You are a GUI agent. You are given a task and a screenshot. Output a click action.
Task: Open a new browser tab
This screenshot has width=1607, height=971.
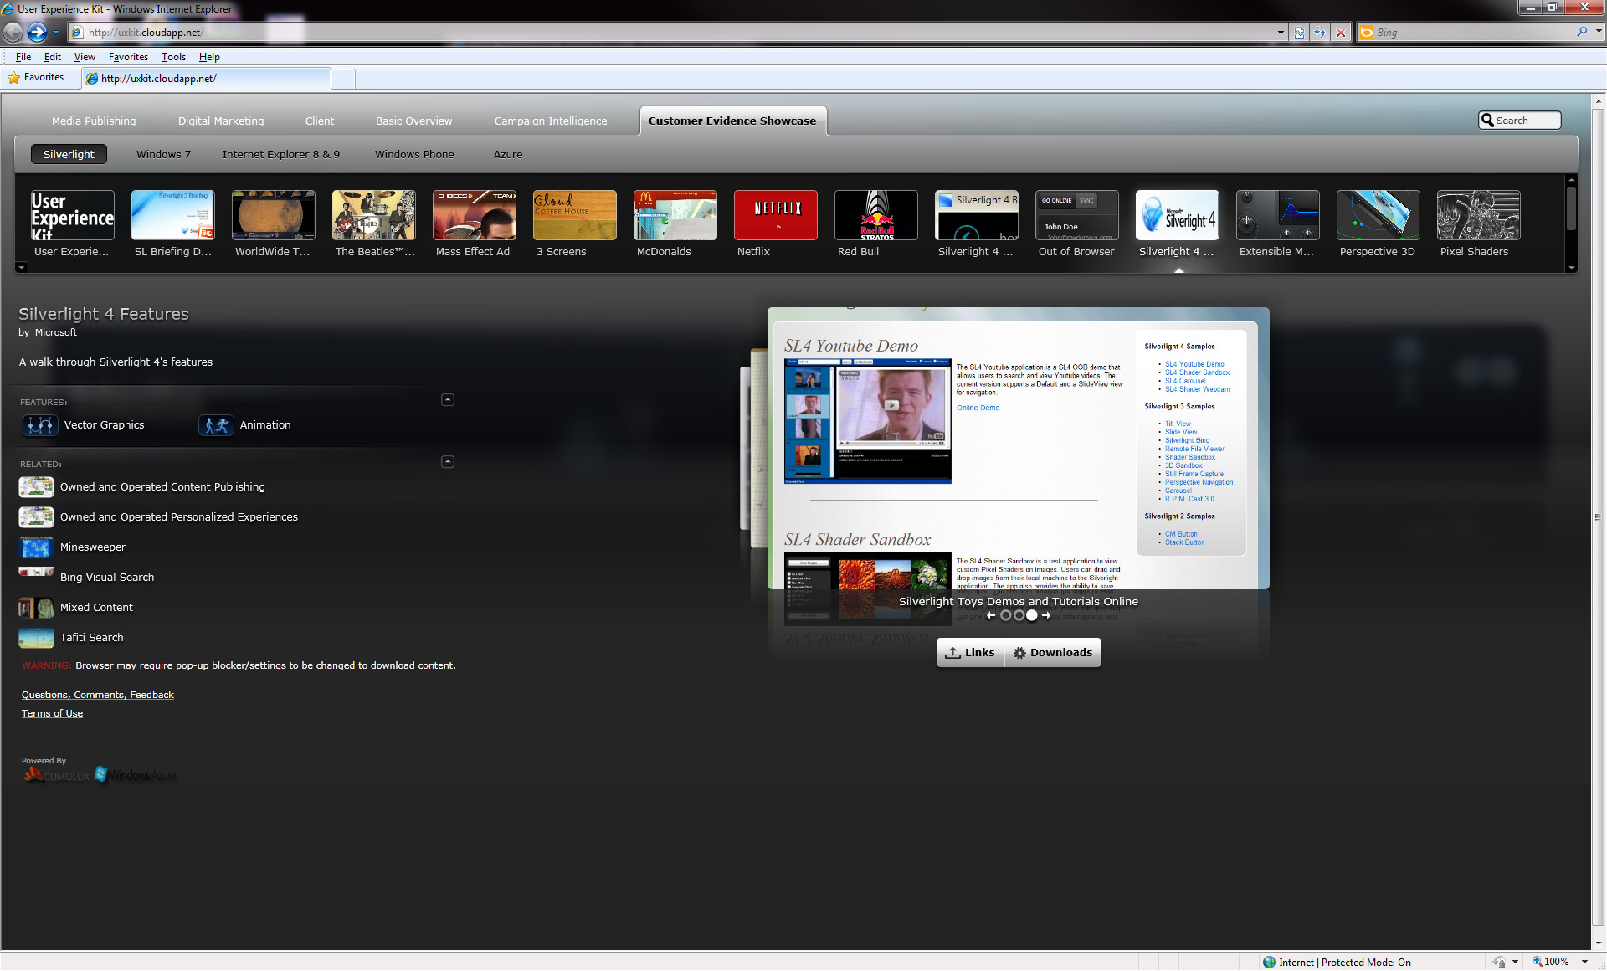(343, 79)
